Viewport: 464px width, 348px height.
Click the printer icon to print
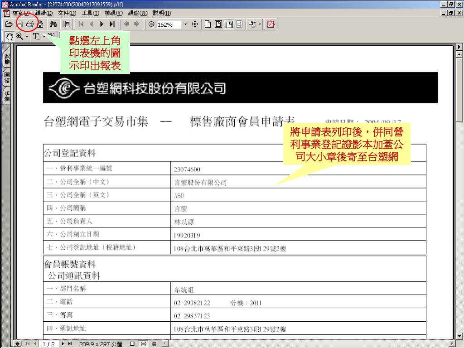tap(30, 24)
